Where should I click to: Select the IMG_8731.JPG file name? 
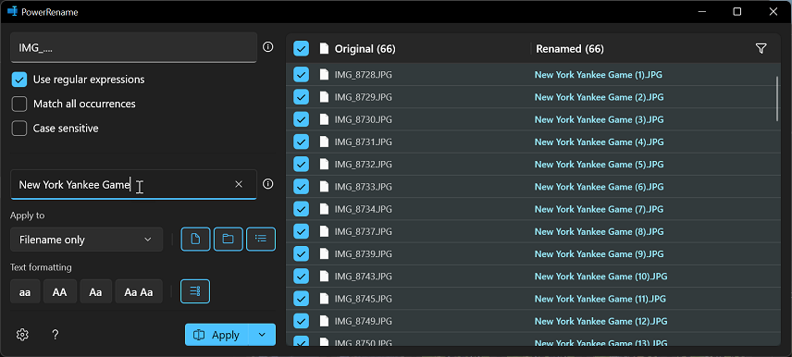click(364, 142)
